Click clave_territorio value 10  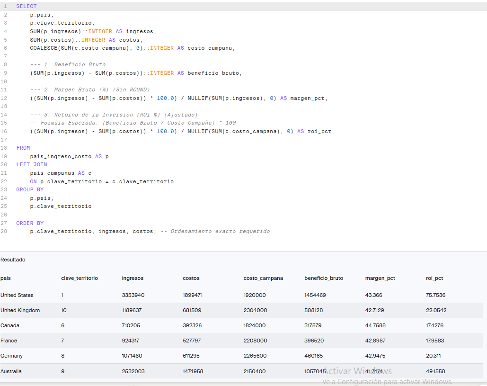pos(64,311)
